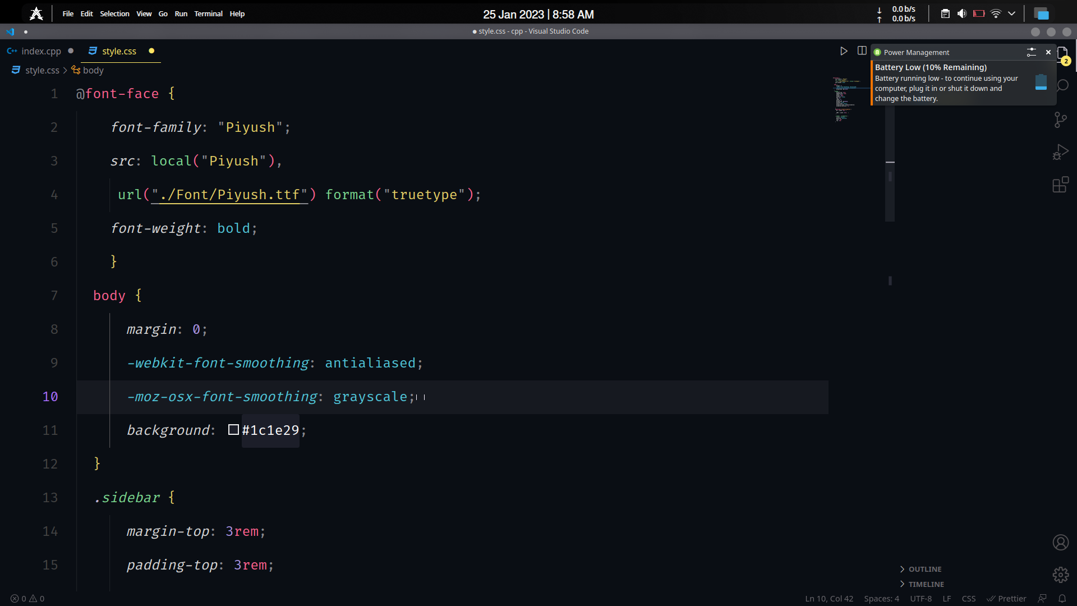1077x606 pixels.
Task: Open the Extensions view
Action: tap(1060, 185)
